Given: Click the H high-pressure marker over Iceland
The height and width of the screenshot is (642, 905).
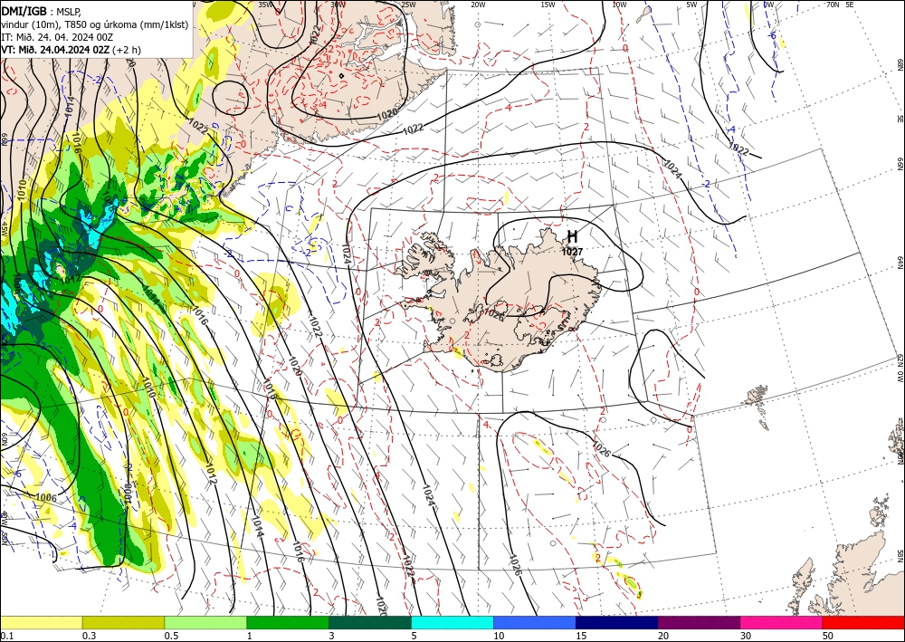Looking at the screenshot, I should [572, 236].
